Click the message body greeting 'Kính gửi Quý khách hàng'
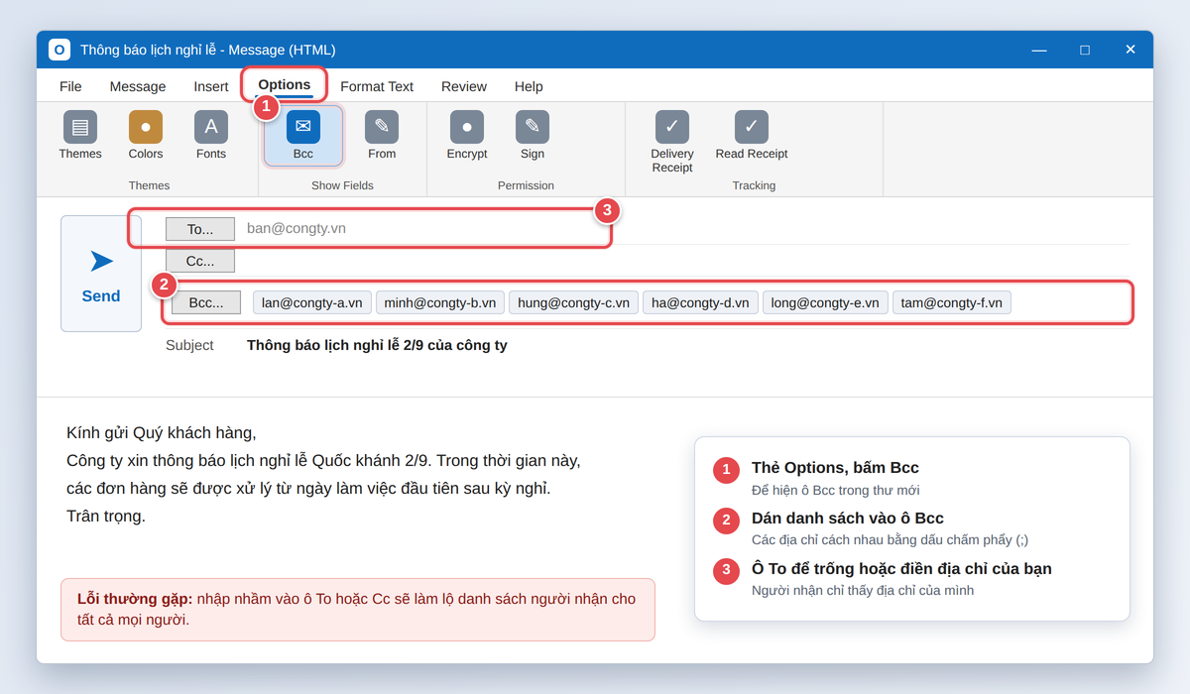 coord(162,432)
